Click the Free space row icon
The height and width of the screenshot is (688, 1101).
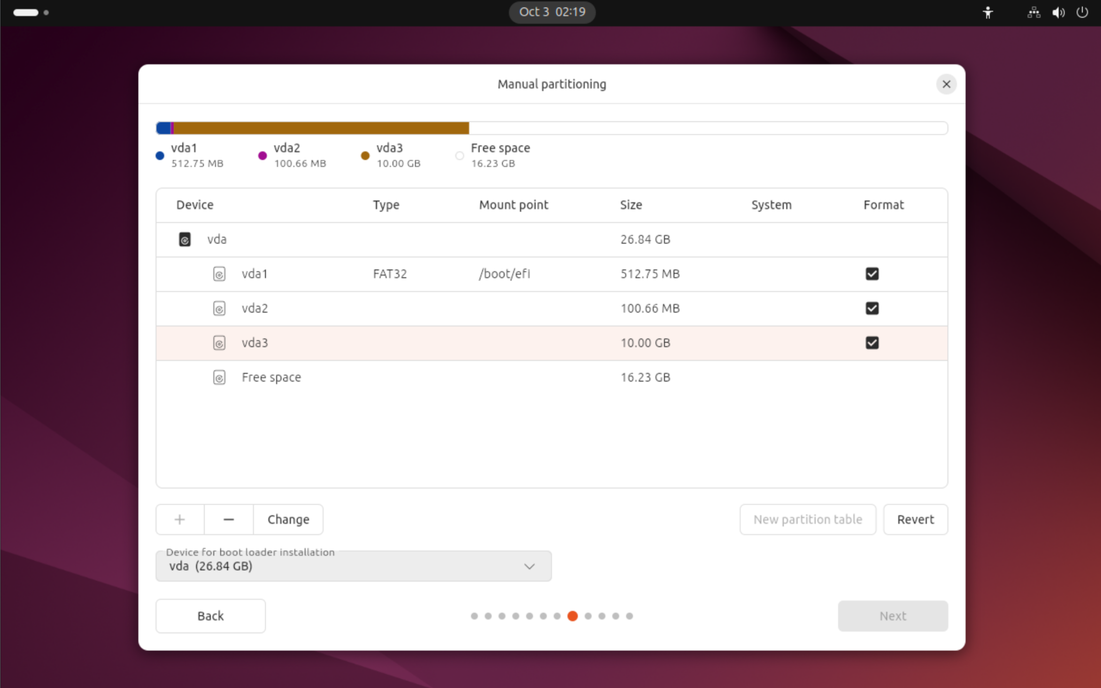coord(219,377)
